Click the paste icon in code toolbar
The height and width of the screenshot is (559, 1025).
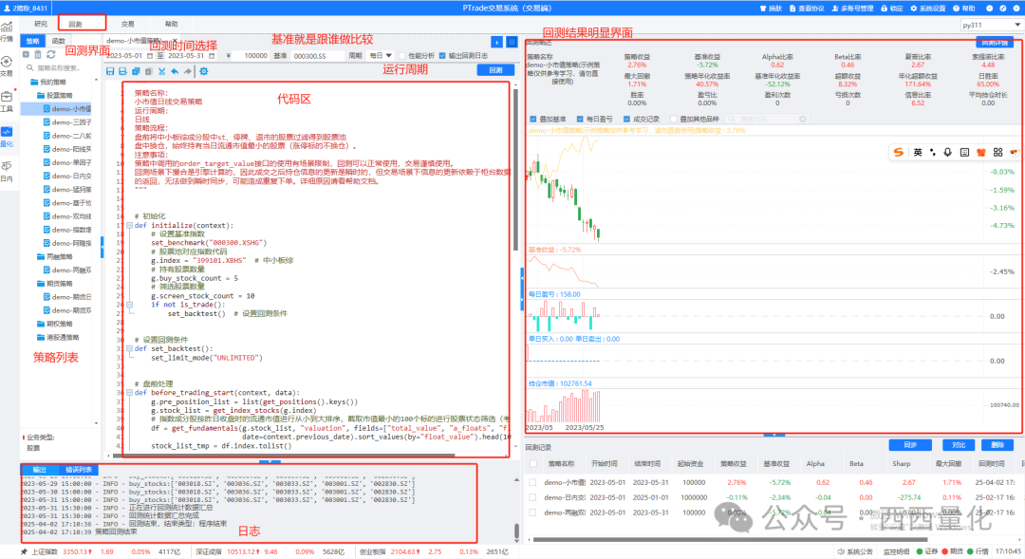148,71
